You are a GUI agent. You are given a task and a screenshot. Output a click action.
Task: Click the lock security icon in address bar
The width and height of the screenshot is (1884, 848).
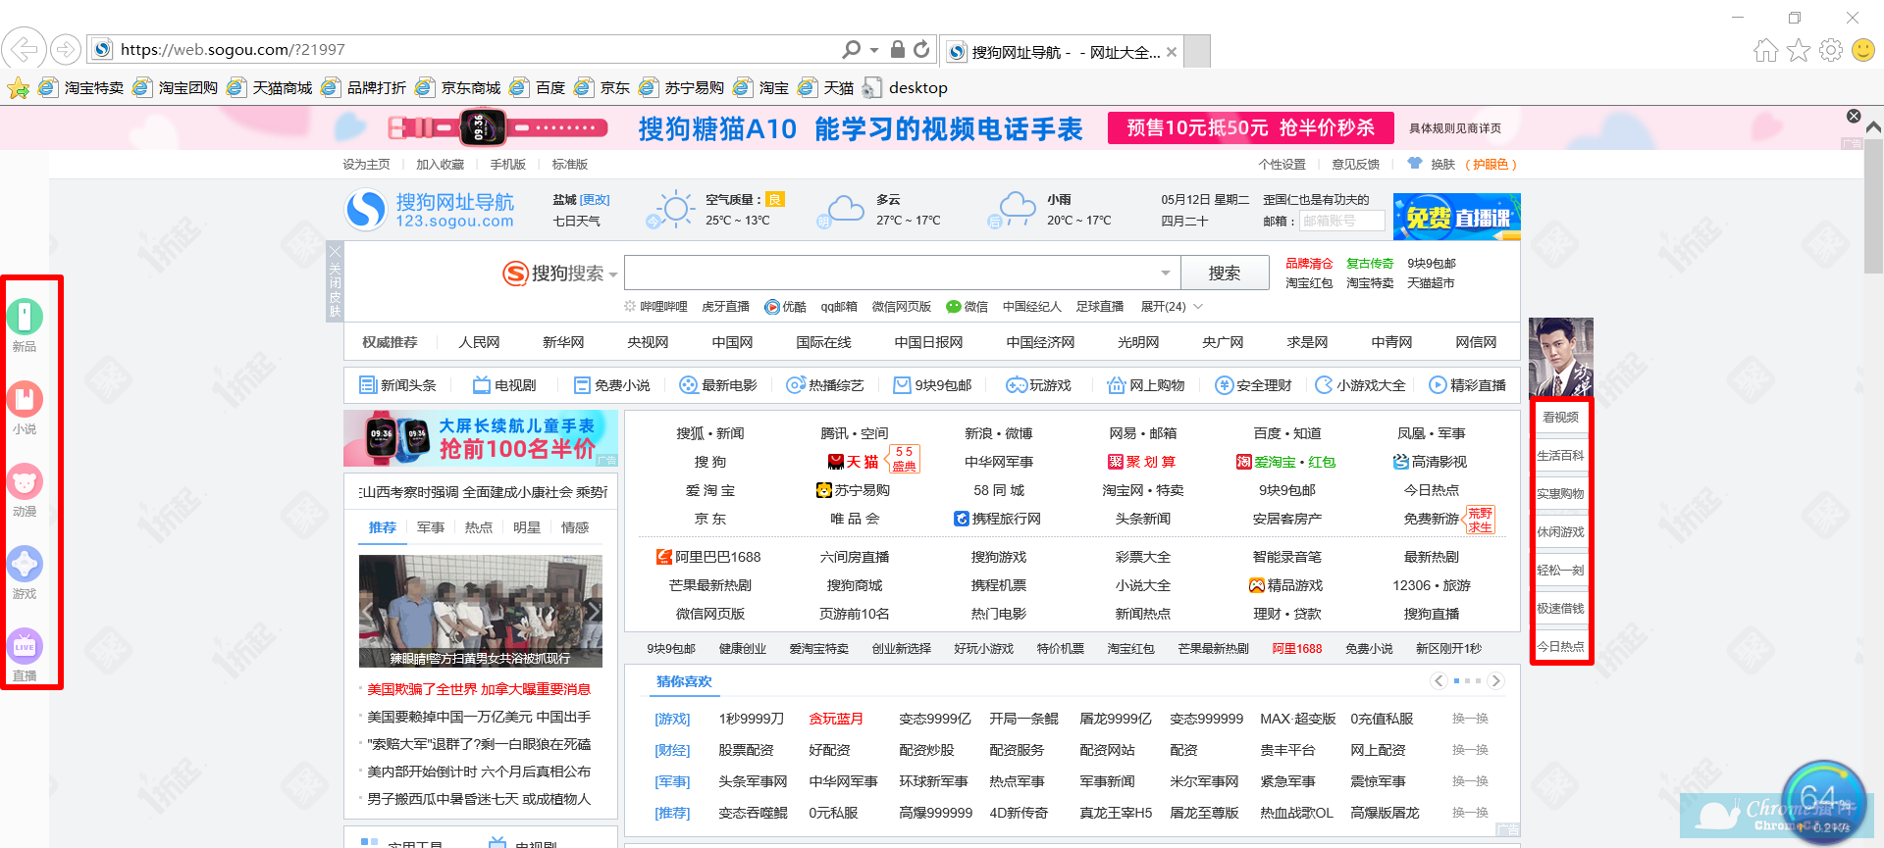pos(897,49)
